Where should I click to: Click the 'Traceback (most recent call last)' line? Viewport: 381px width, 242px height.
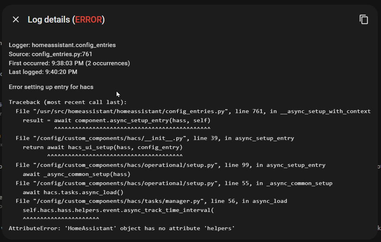(68, 102)
